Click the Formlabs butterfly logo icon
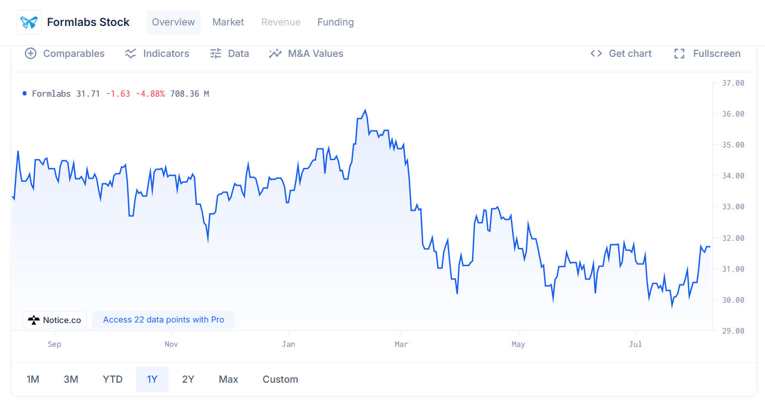Image resolution: width=765 pixels, height=402 pixels. pos(29,22)
